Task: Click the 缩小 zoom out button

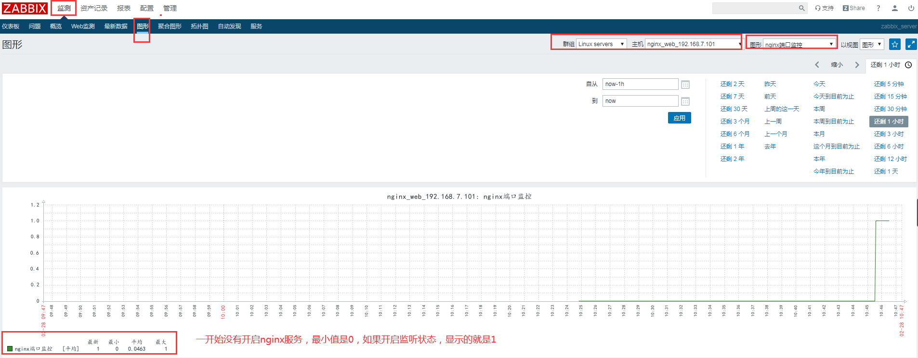Action: pos(837,65)
